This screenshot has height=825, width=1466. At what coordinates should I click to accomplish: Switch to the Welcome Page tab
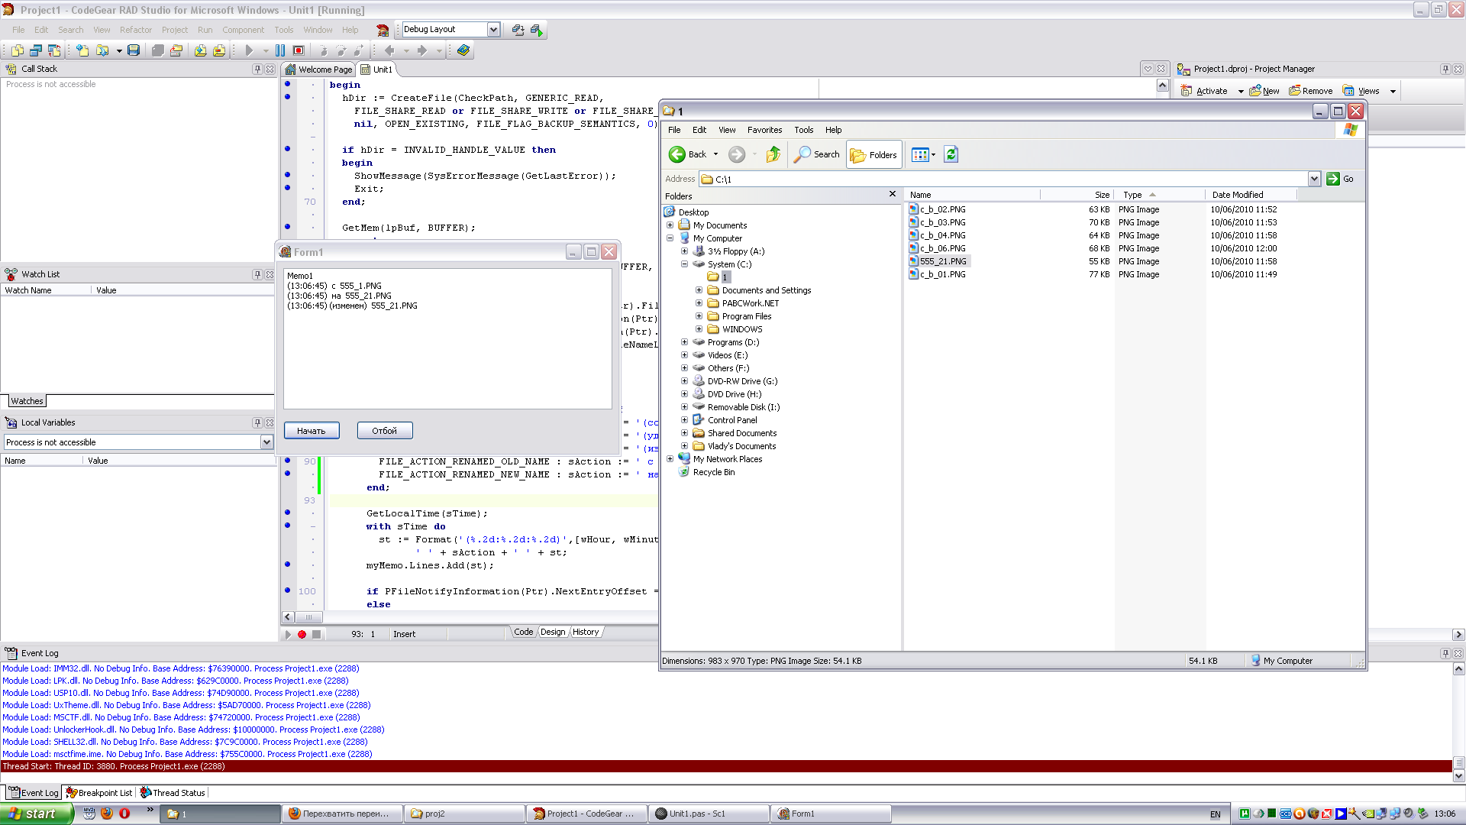(319, 70)
